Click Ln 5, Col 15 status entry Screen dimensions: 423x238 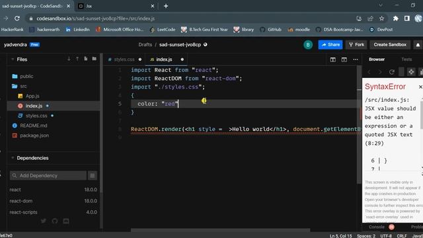point(340,235)
